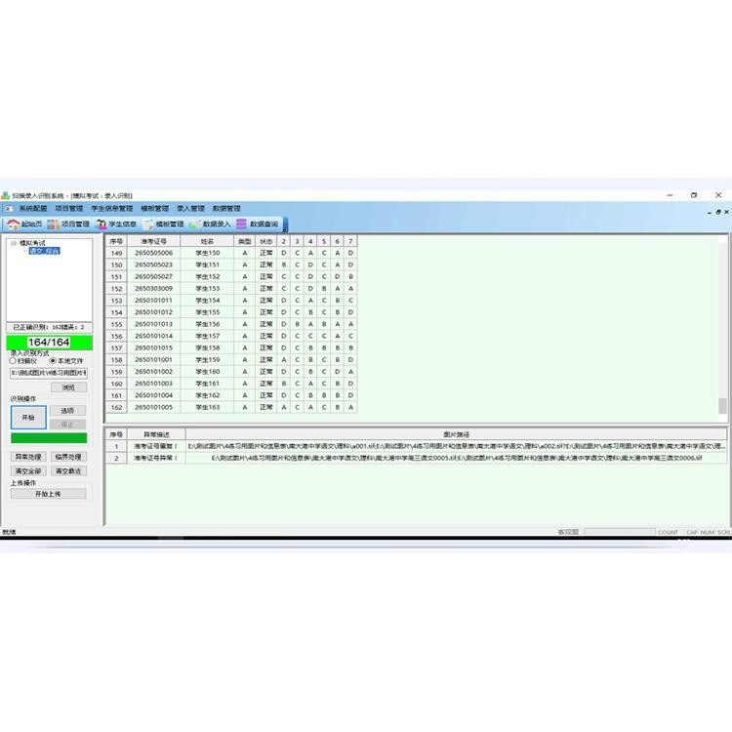Open 学生信息 from the toolbar
The width and height of the screenshot is (732, 732).
116,224
